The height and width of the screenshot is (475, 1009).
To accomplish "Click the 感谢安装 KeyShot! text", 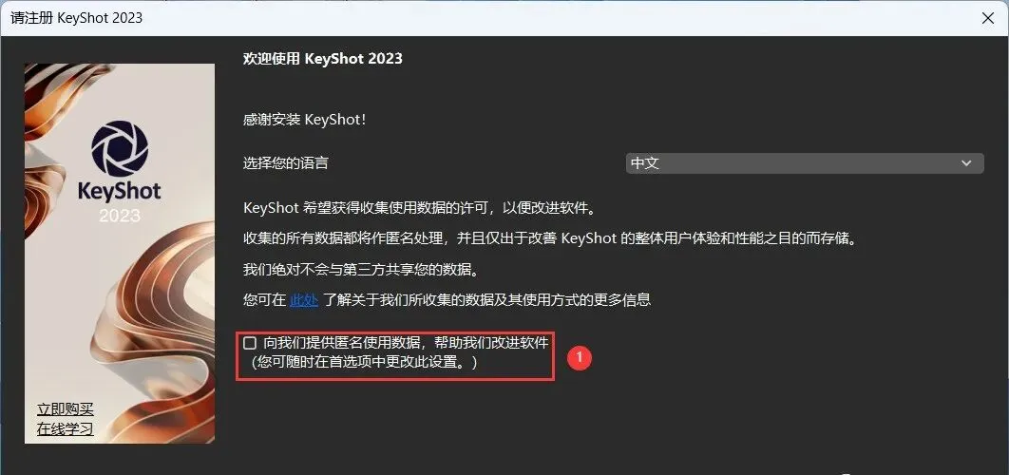I will [304, 120].
